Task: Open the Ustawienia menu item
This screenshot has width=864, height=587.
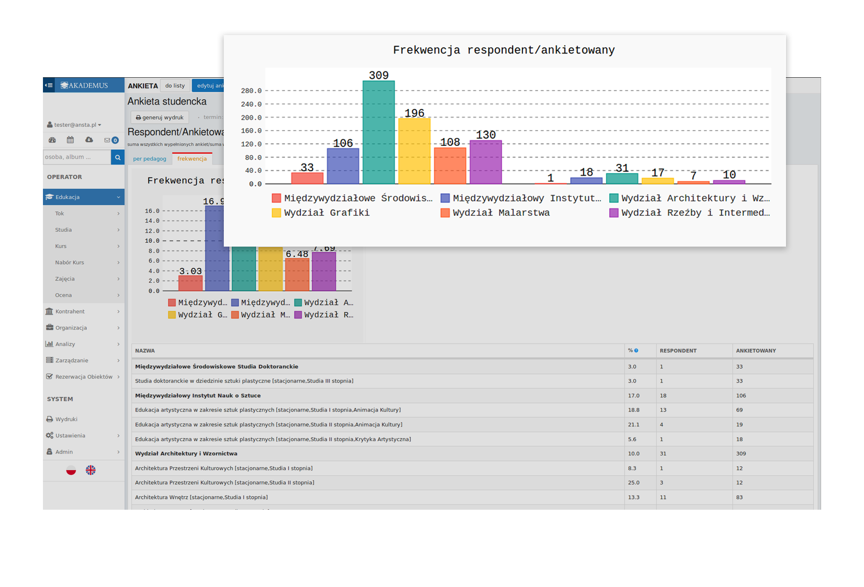Action: click(84, 435)
